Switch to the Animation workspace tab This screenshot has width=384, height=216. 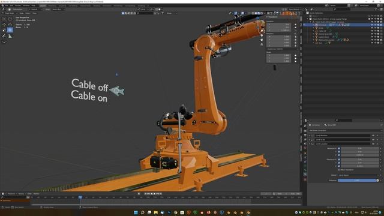pos(107,5)
